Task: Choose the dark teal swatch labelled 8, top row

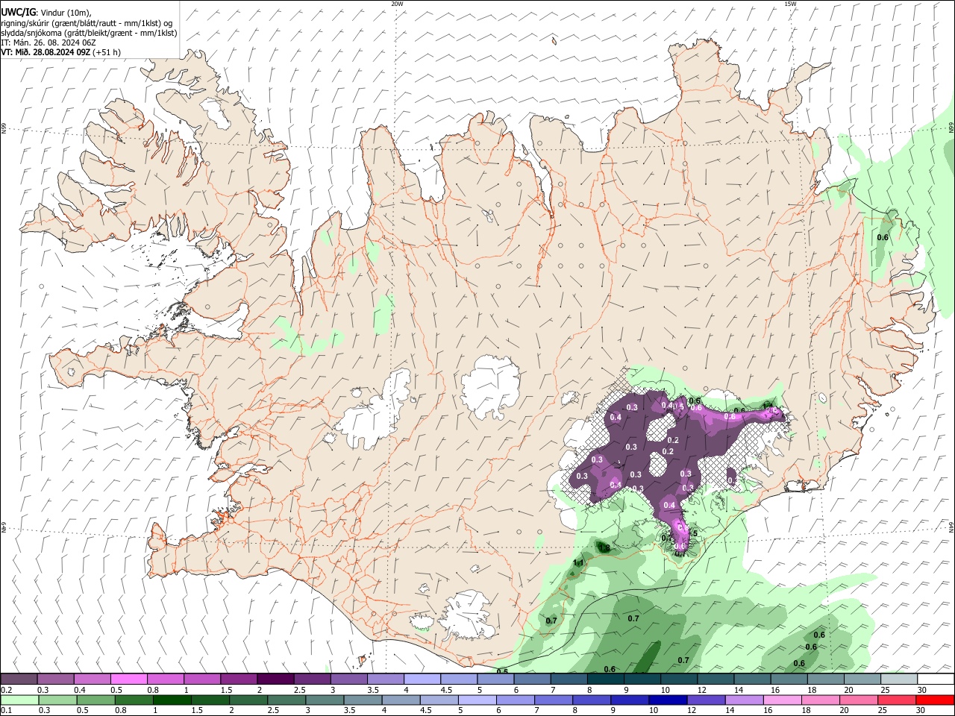Action: pos(606,679)
